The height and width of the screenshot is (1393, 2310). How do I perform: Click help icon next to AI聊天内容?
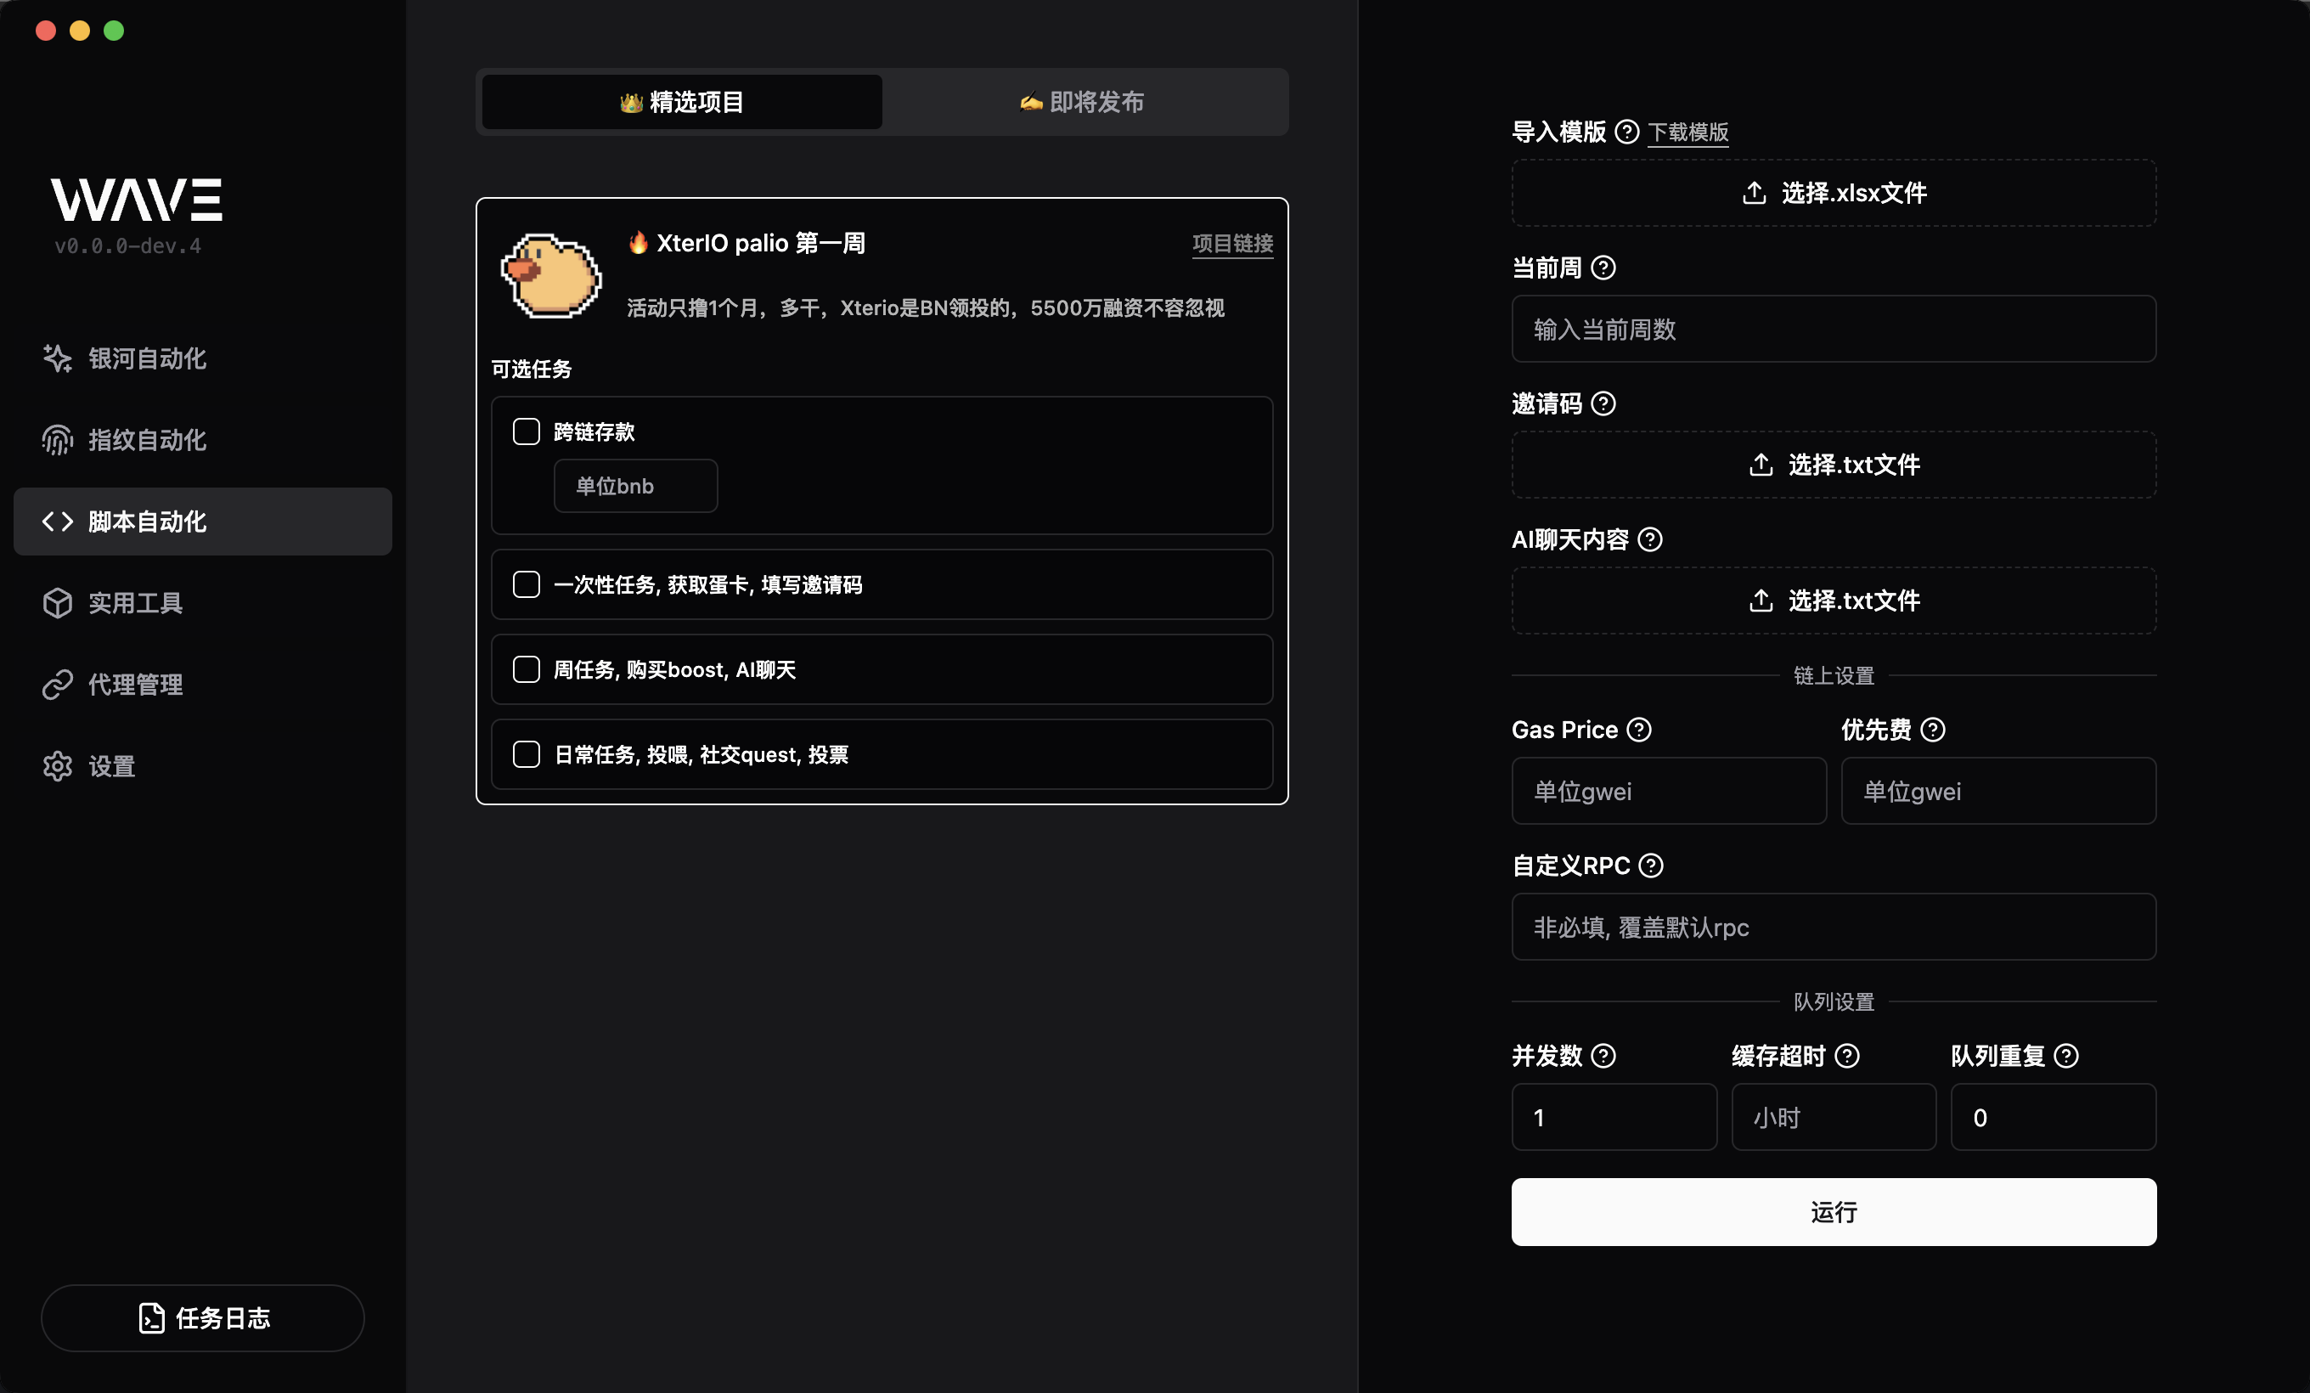pyautogui.click(x=1649, y=540)
